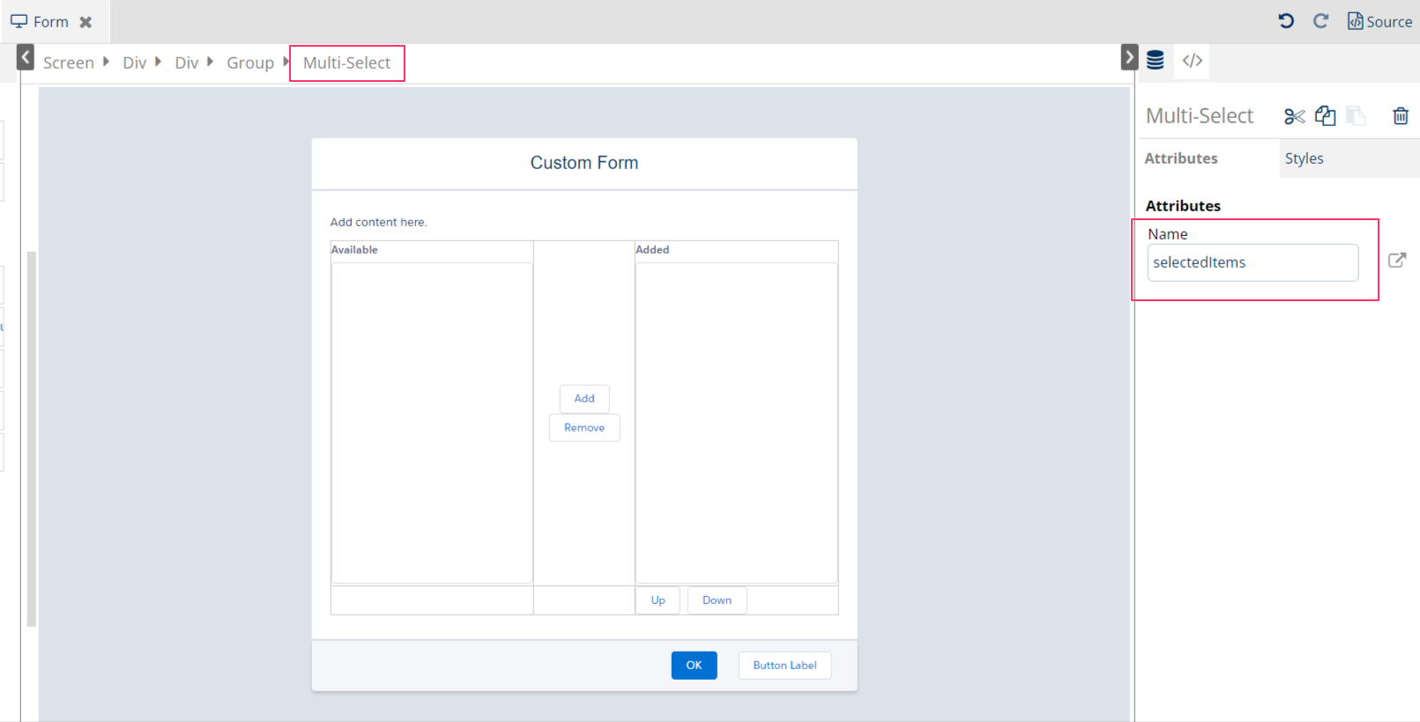Open the data panel database icon
Viewport: 1420px width, 722px height.
(1155, 61)
